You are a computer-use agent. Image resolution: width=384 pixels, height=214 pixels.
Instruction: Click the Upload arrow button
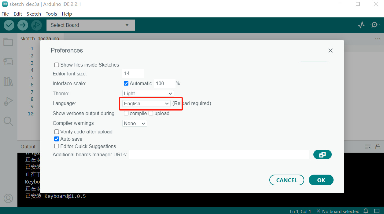pyautogui.click(x=23, y=25)
